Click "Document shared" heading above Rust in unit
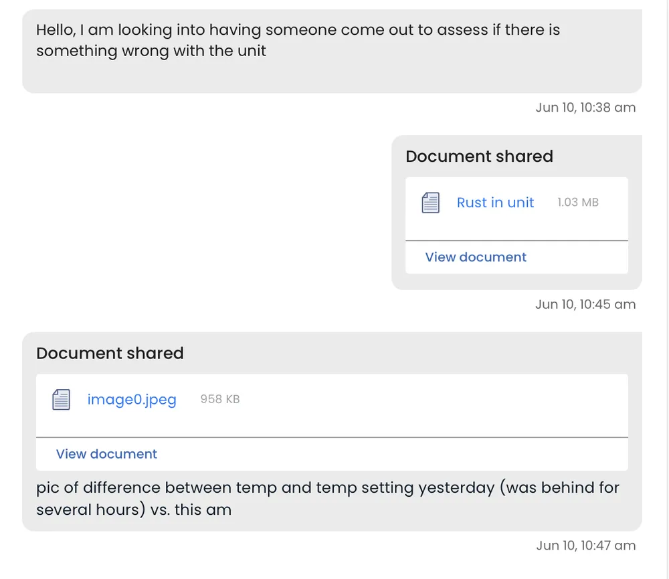 click(479, 156)
